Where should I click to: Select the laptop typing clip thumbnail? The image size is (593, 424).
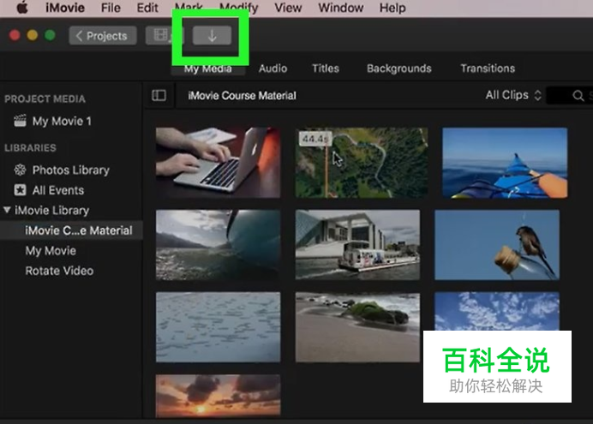219,163
